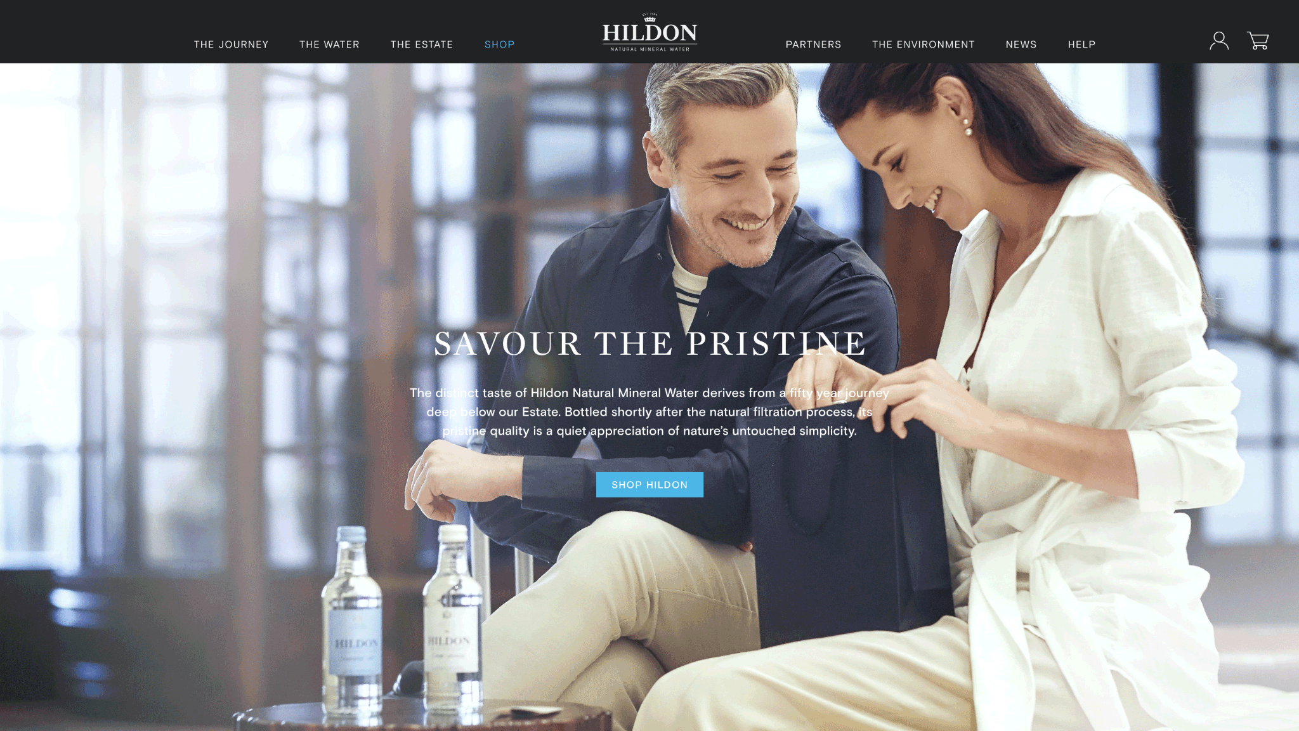Visit The Environment page
This screenshot has height=731, width=1299.
click(923, 44)
